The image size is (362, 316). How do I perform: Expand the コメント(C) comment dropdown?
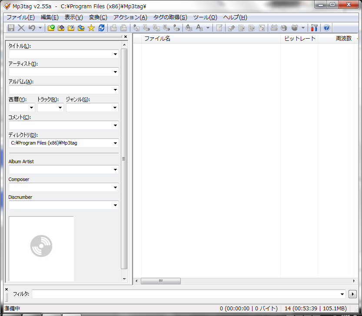[x=115, y=125]
